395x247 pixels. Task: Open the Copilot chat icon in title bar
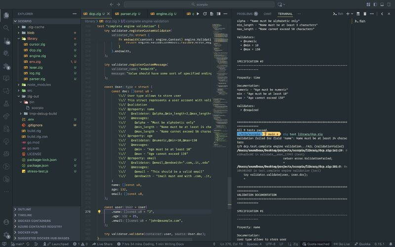(279, 4)
